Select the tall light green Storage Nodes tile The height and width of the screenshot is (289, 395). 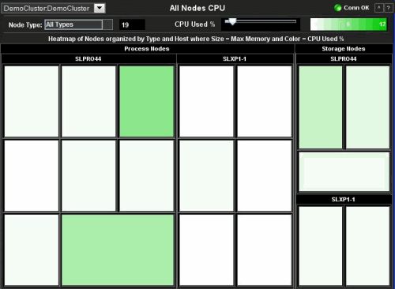click(x=321, y=107)
